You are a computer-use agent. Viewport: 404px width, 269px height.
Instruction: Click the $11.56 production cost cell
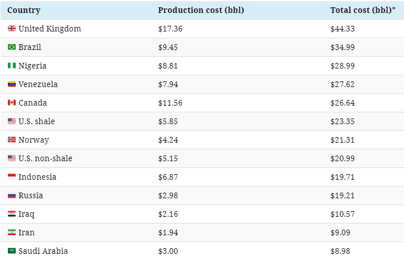pyautogui.click(x=171, y=103)
